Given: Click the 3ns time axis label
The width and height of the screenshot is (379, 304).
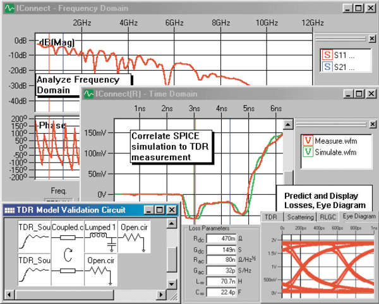Looking at the screenshot, I should (x=195, y=108).
